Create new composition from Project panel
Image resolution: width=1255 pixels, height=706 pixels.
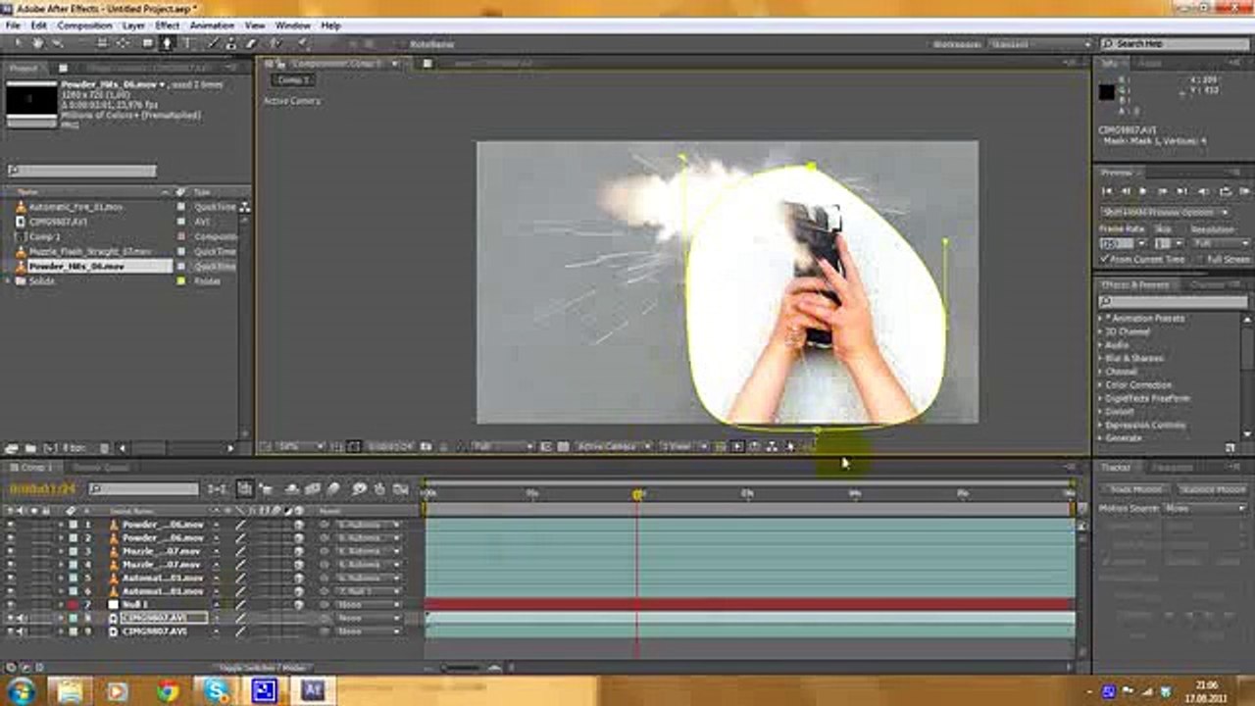(x=51, y=448)
